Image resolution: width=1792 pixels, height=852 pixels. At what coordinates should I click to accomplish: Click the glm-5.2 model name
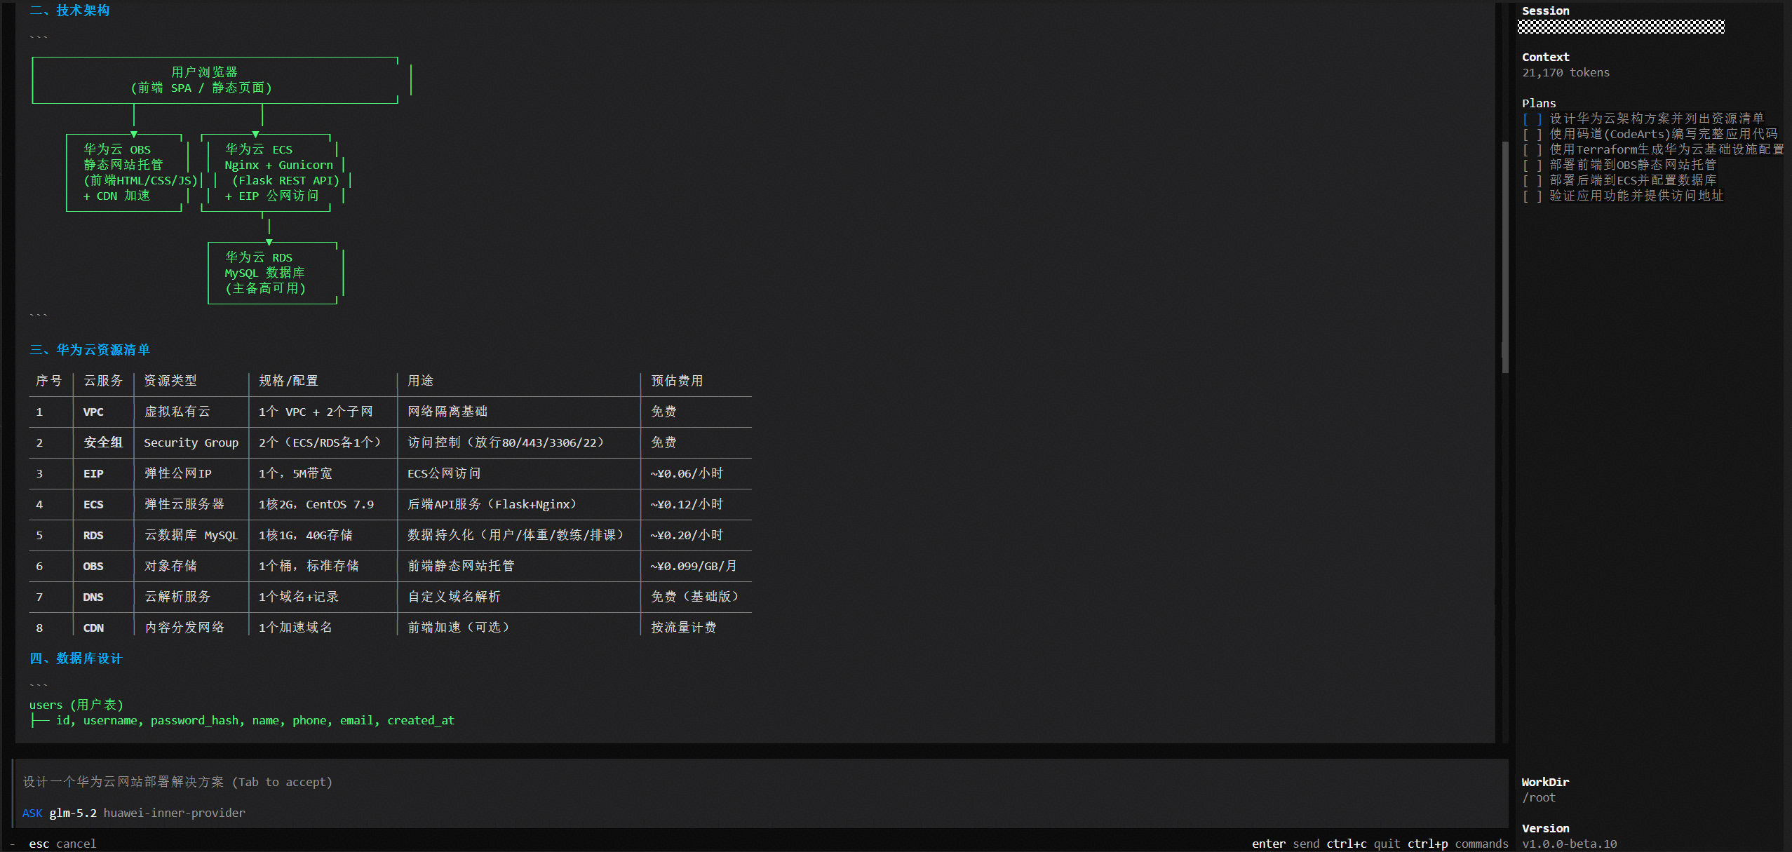click(73, 813)
